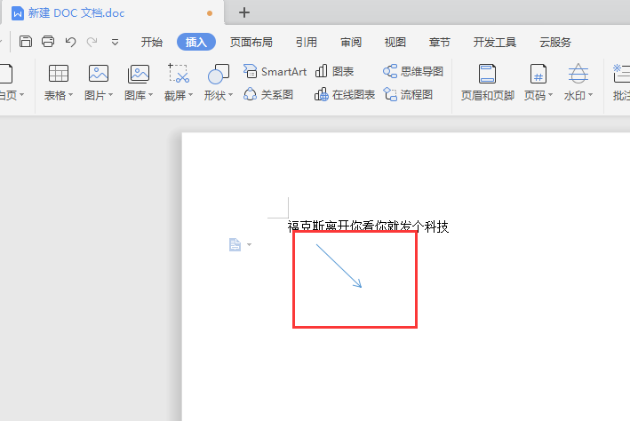Screen dimensions: 630x421
Task: Expand the 图库 dropdown arrow
Action: pyautogui.click(x=151, y=95)
